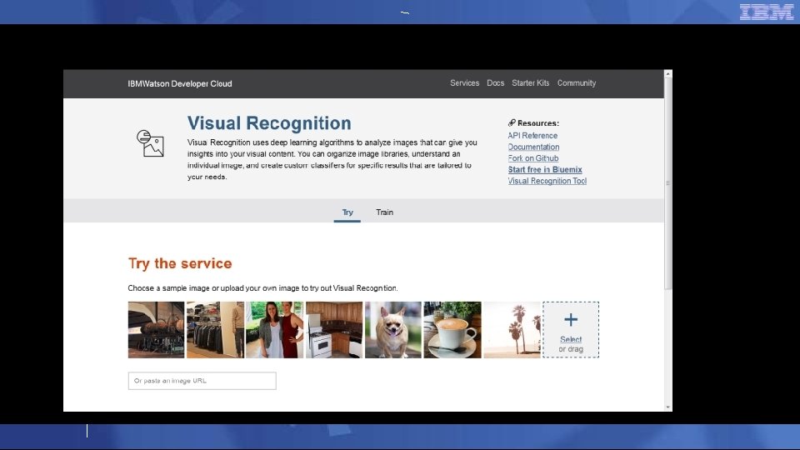Open Fork on Github link

[533, 158]
